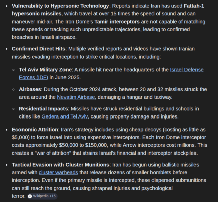This screenshot has height=202, width=218.
Task: Select the Tel Aviv Military Zone label
Action: [x=45, y=70]
